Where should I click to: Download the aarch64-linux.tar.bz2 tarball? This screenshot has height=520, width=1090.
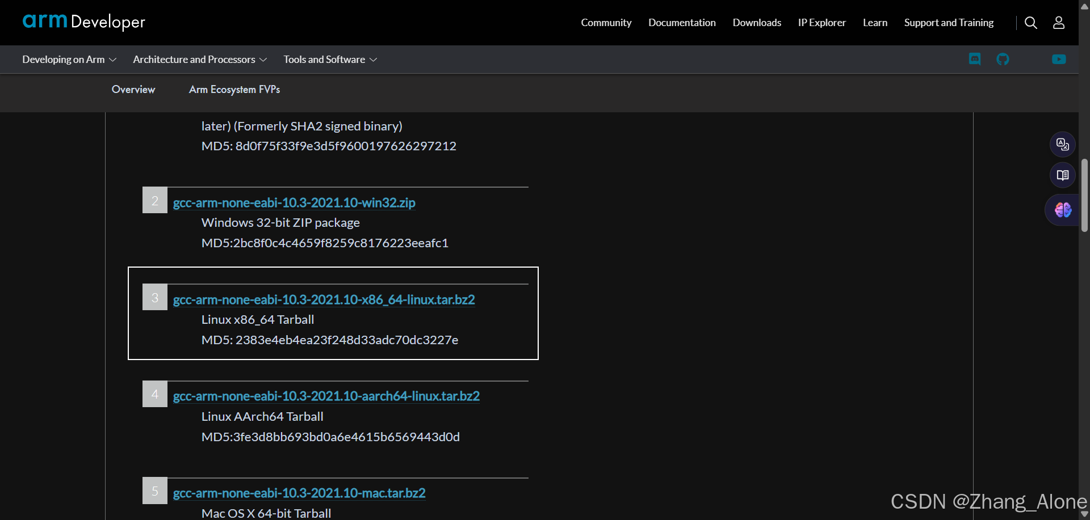(x=326, y=396)
